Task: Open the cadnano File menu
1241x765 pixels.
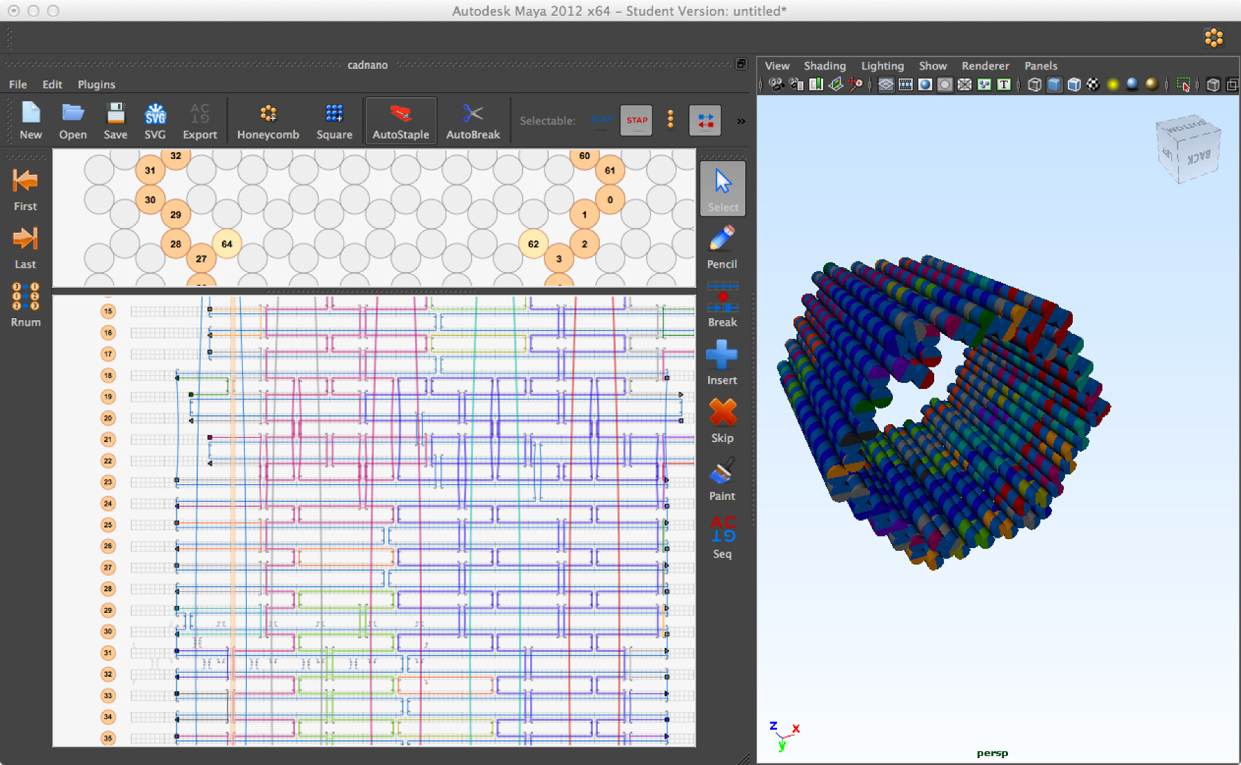Action: [x=18, y=85]
